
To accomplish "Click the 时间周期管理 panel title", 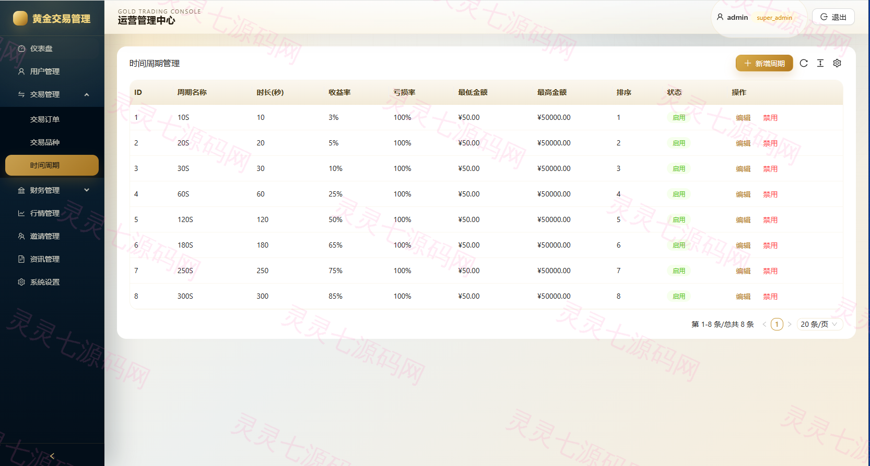I will (x=155, y=63).
